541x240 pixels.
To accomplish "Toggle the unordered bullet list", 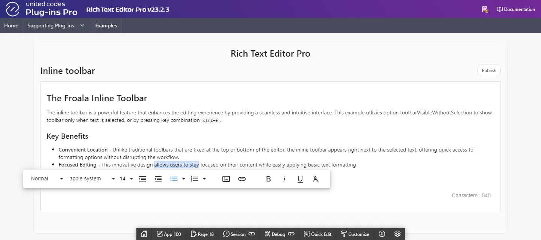I will [x=174, y=179].
